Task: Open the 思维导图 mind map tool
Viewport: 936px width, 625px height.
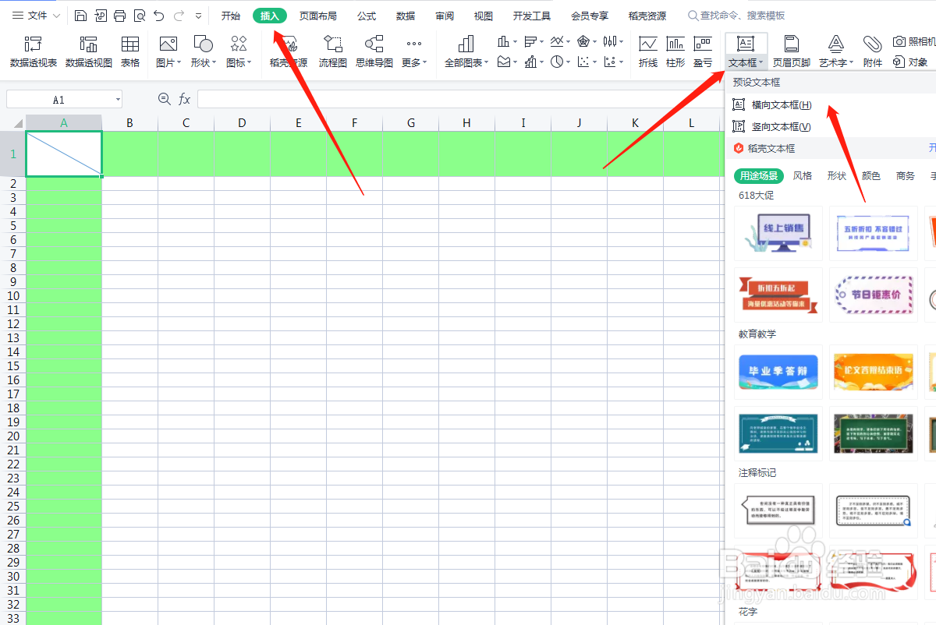Action: click(374, 51)
